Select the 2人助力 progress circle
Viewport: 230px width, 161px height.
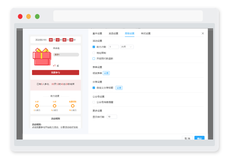(37, 106)
